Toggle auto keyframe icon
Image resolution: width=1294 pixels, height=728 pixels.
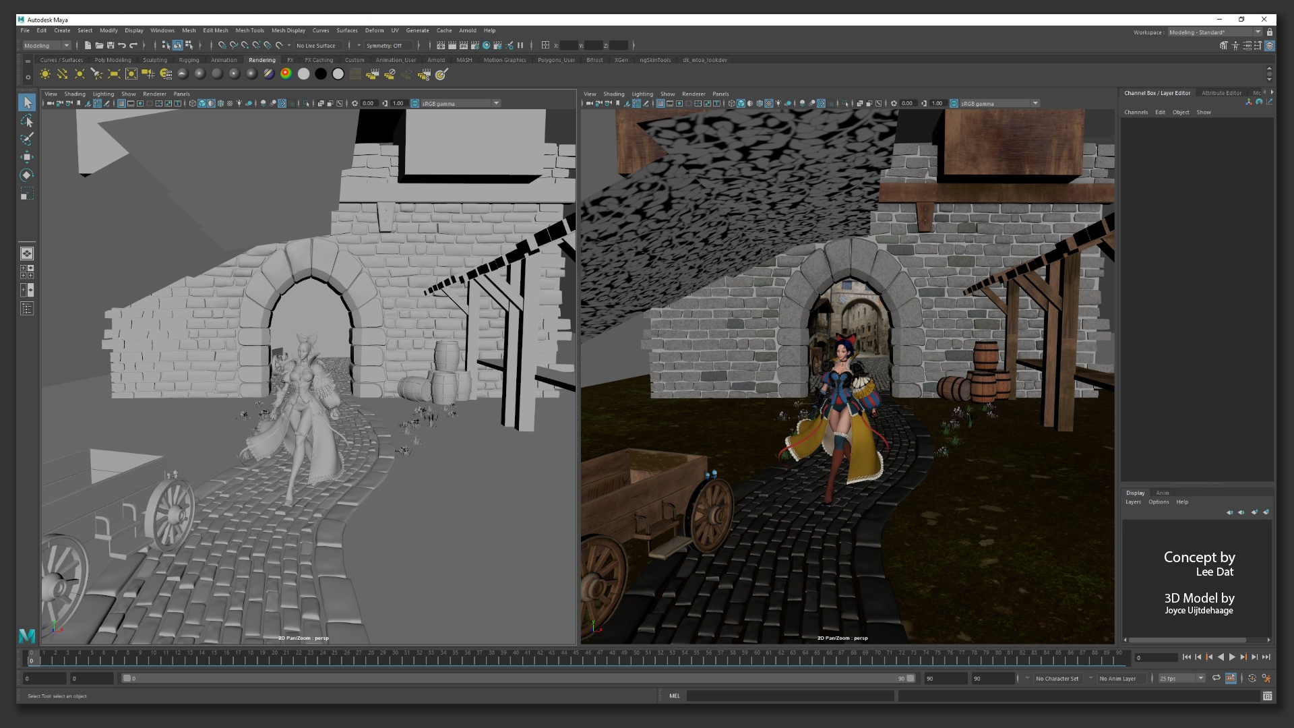click(1252, 678)
